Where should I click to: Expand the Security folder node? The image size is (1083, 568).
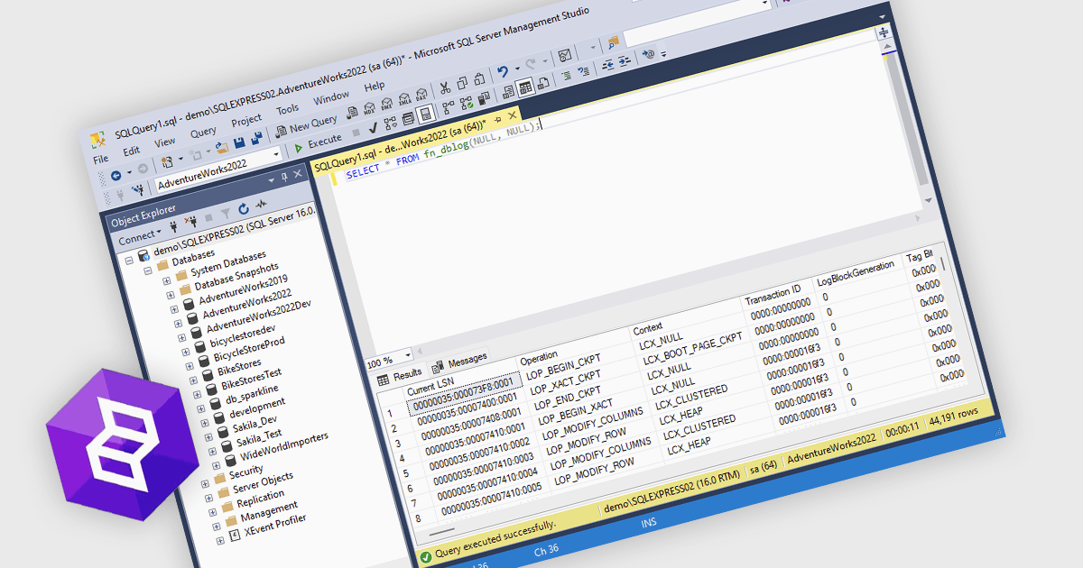[205, 484]
